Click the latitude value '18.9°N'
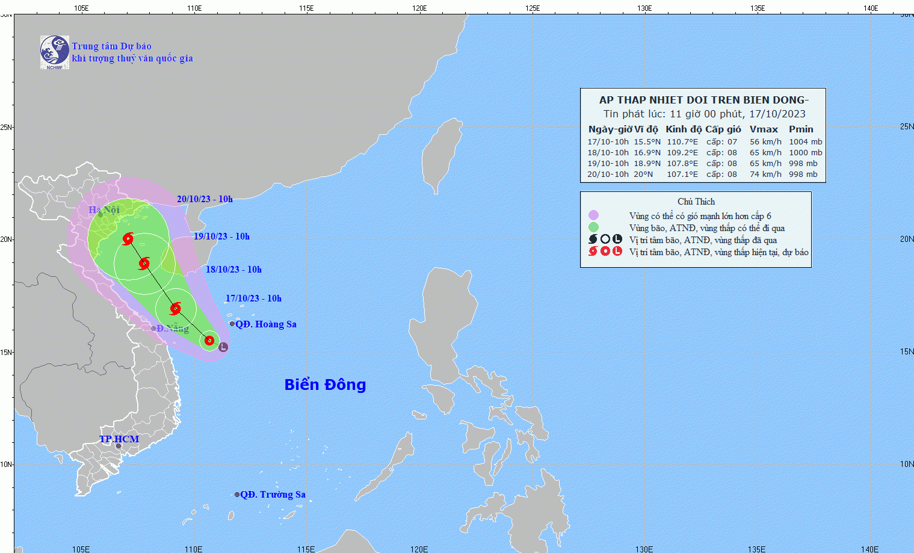The width and height of the screenshot is (914, 553). pyautogui.click(x=647, y=164)
